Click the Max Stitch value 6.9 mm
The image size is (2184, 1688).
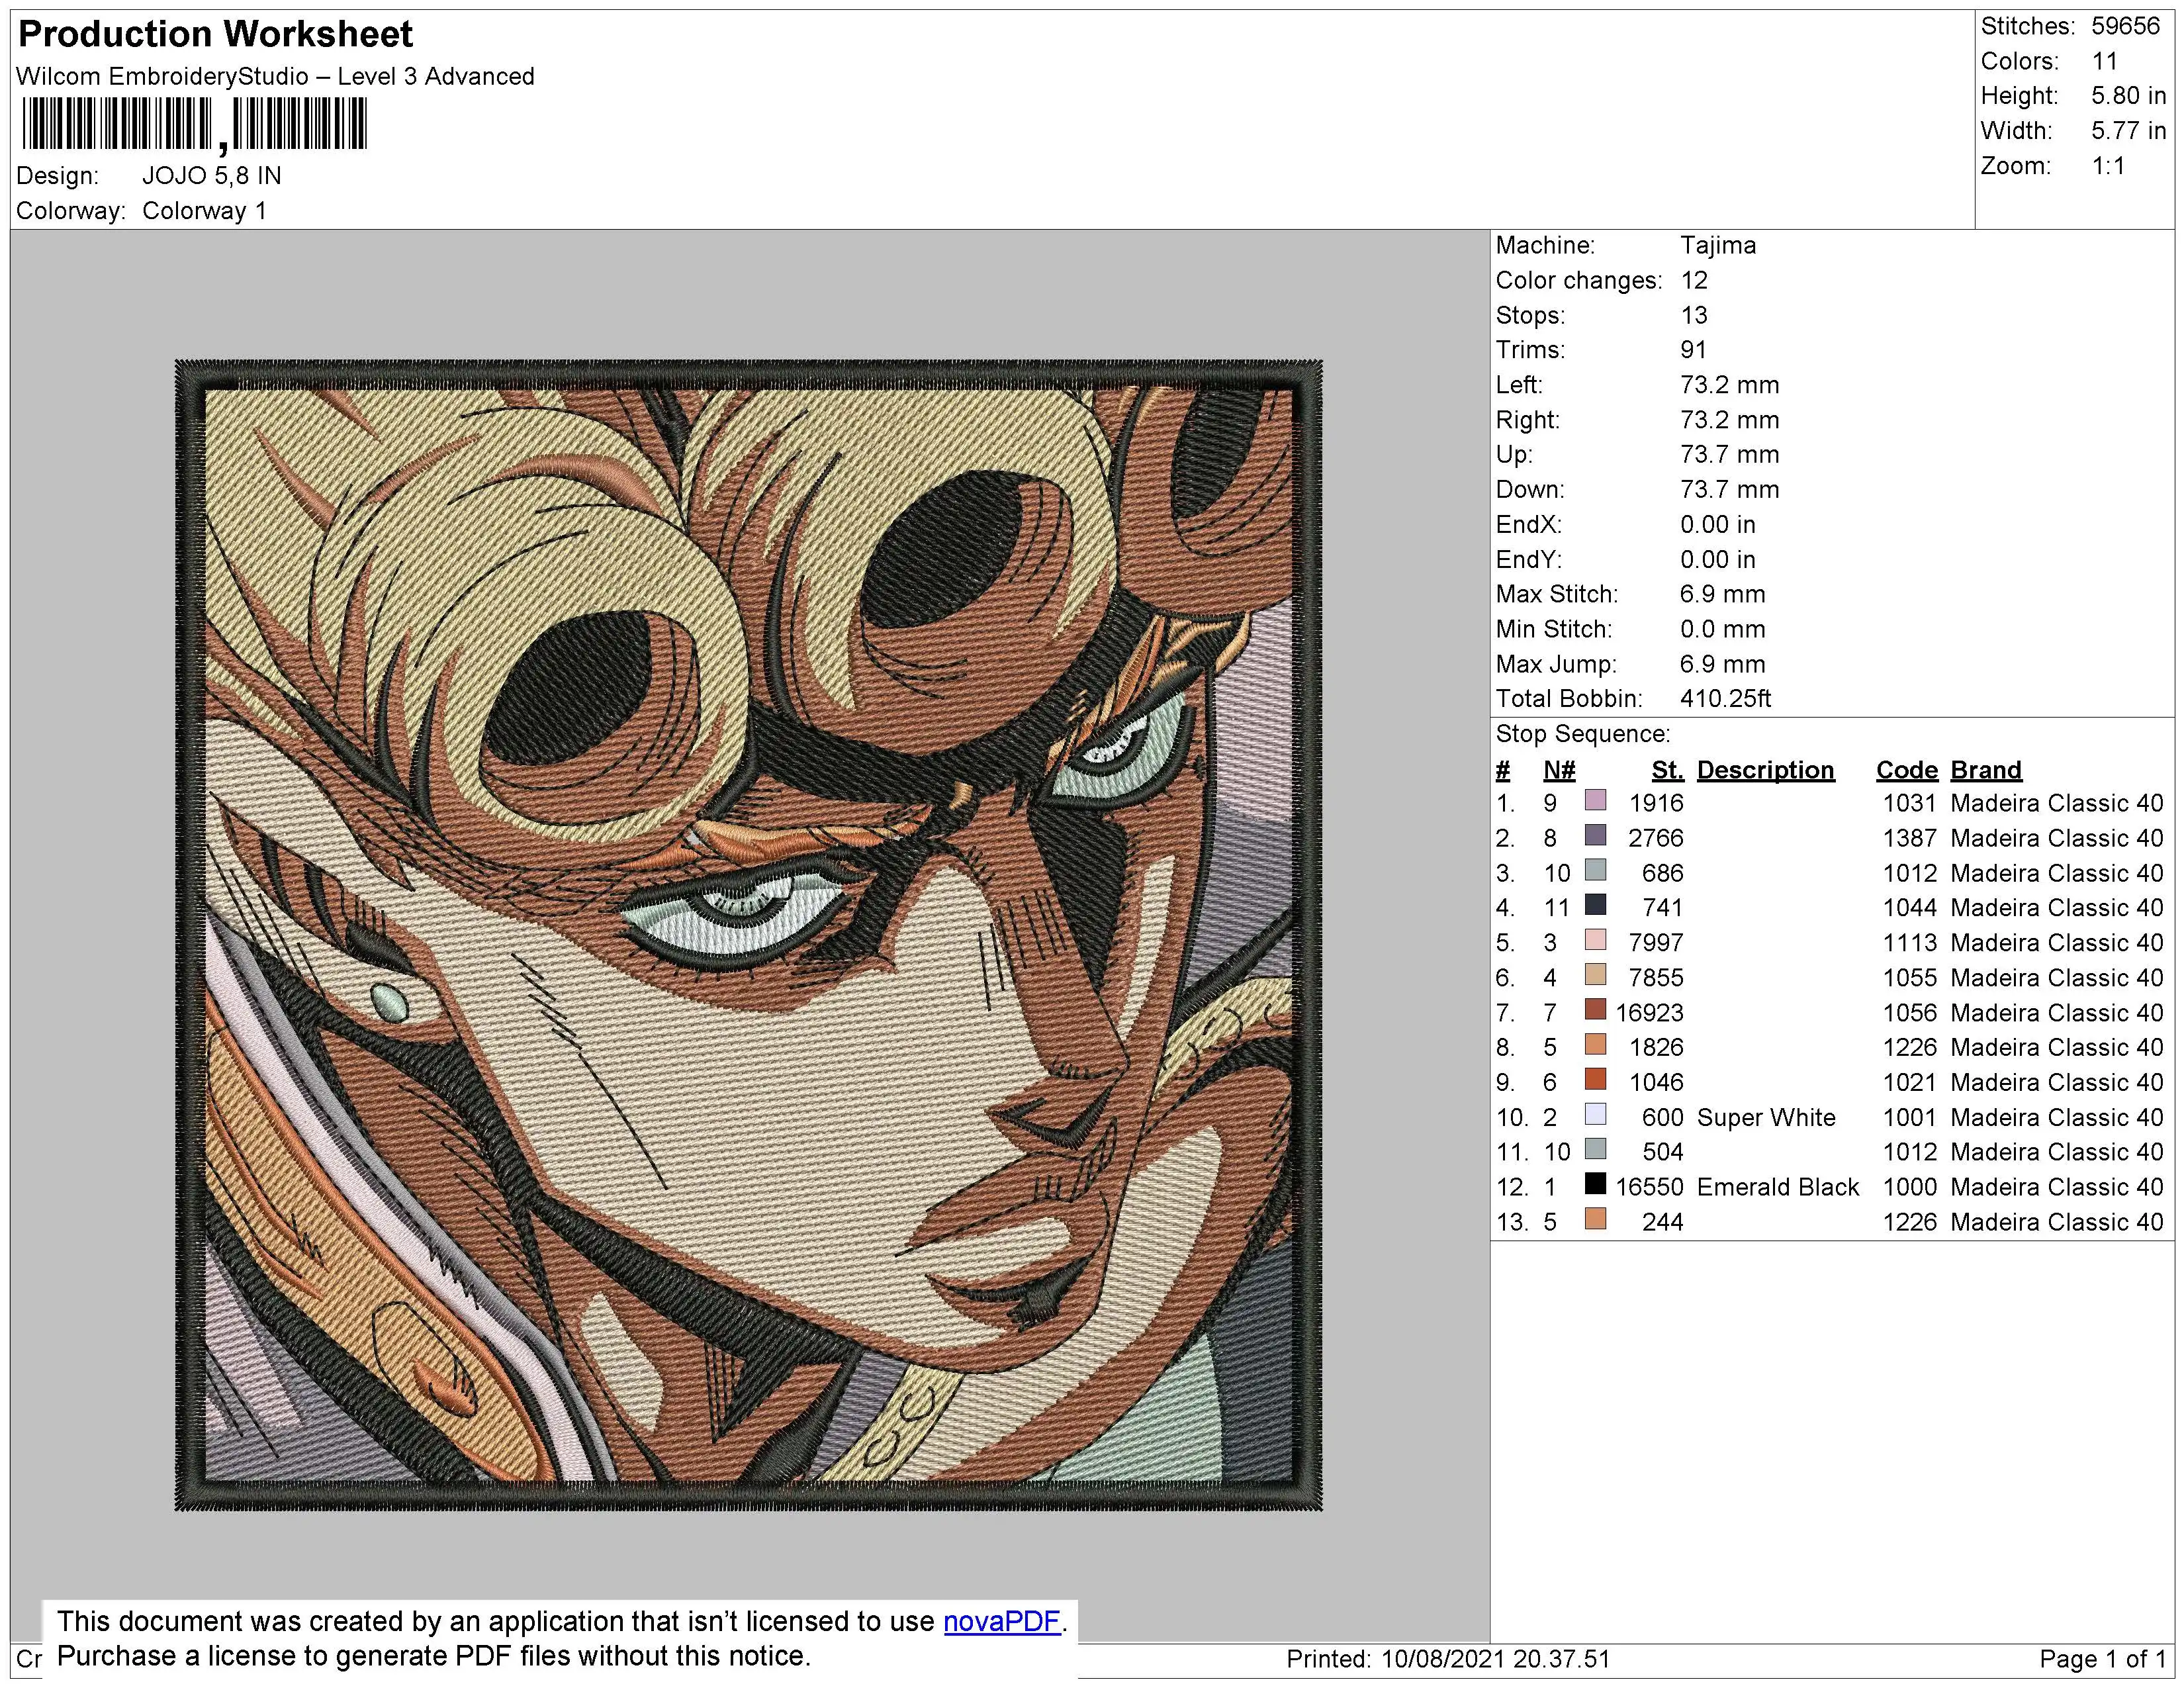coord(1723,594)
